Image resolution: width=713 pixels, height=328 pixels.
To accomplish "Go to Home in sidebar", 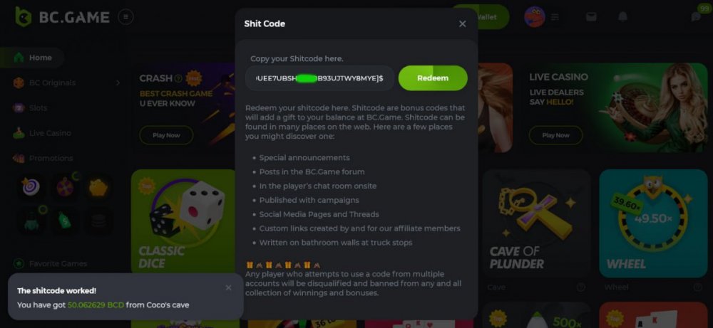I will 40,58.
